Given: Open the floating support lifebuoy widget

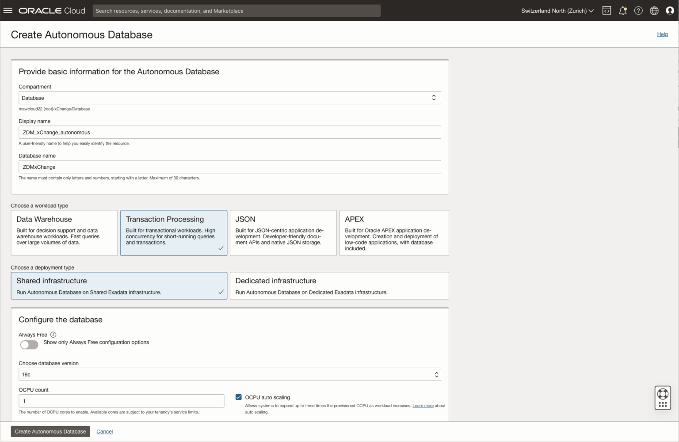Looking at the screenshot, I should 663,397.
